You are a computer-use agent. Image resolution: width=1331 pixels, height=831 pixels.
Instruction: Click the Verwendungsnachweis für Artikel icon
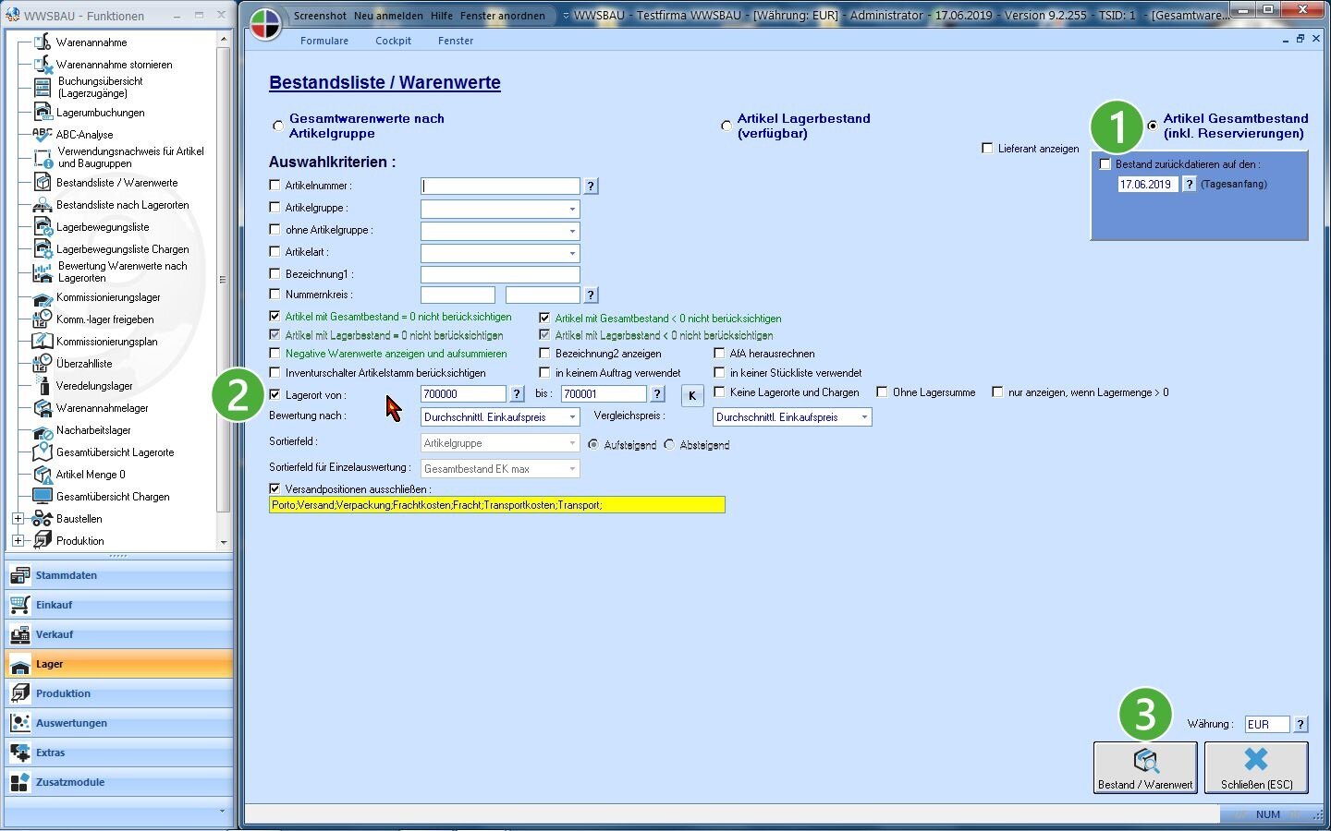coord(43,157)
